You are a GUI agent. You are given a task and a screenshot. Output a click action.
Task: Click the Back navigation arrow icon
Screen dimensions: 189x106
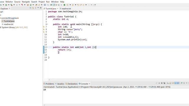click(x=83, y=5)
